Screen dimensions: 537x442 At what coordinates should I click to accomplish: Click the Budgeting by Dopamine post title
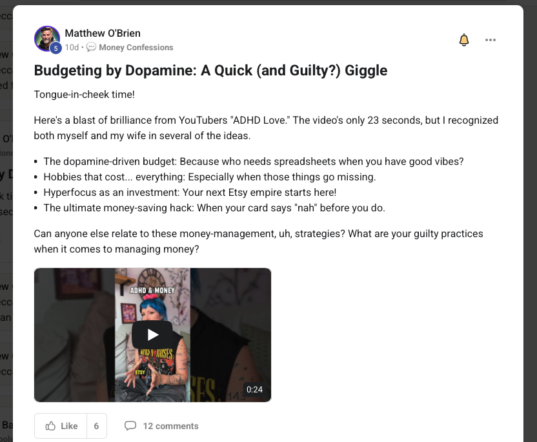pos(210,70)
